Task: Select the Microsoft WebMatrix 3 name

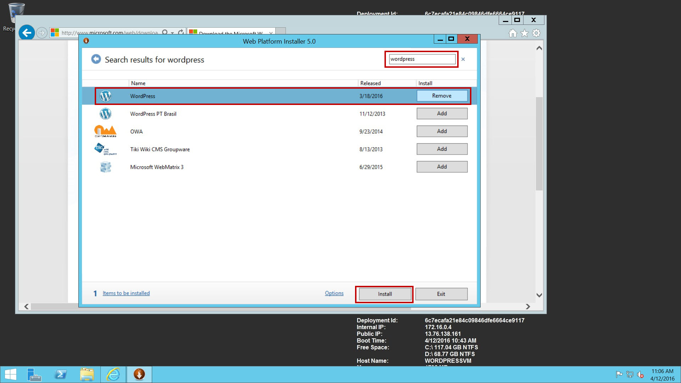Action: pos(157,167)
